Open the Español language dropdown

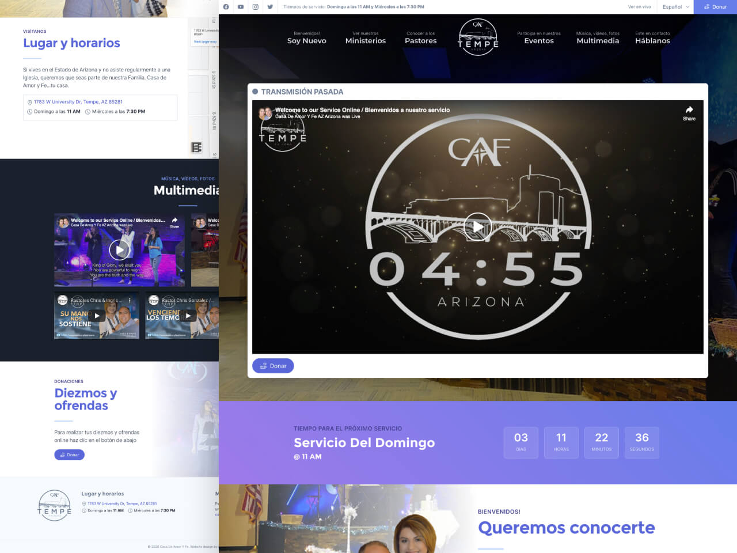pyautogui.click(x=675, y=7)
